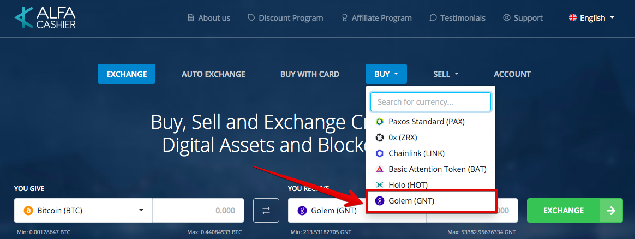Click the Testimonials speech bubble icon
This screenshot has height=239, width=635.
[x=433, y=18]
